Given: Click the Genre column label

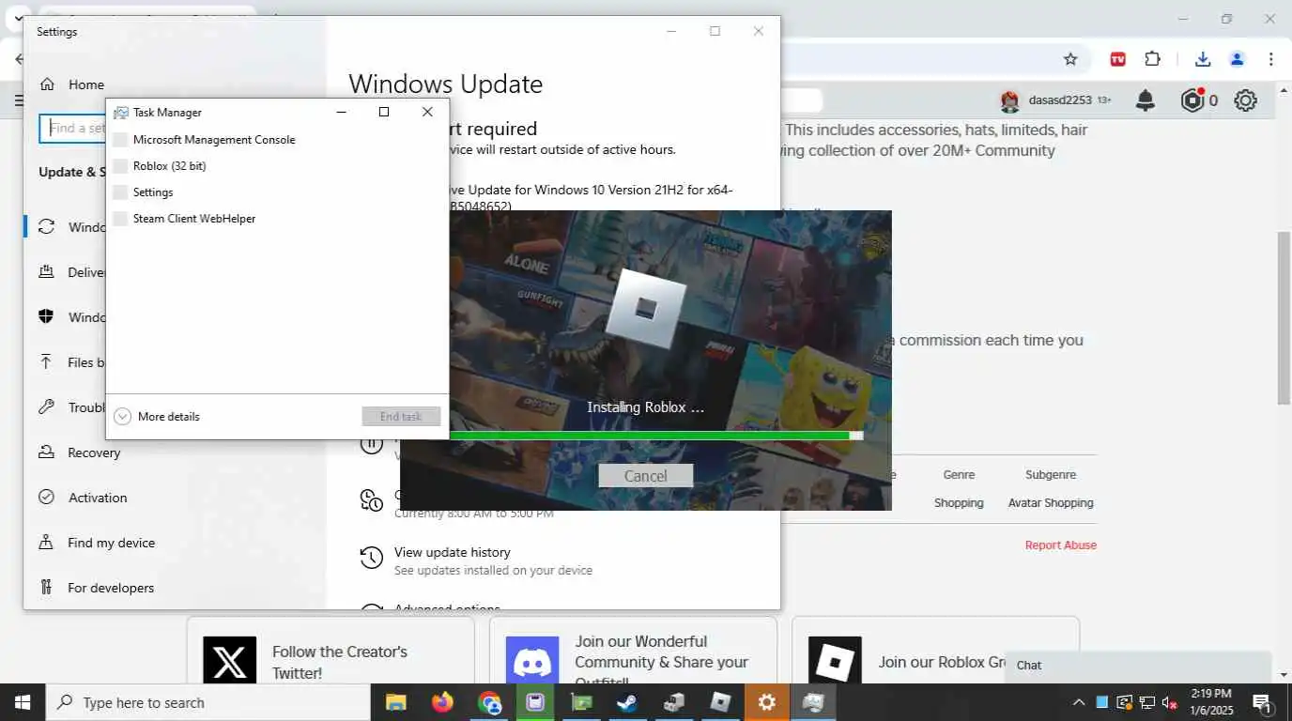Looking at the screenshot, I should 959,475.
